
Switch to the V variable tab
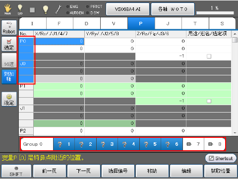click(x=114, y=23)
